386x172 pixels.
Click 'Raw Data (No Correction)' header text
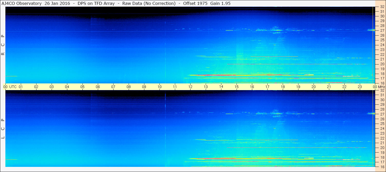click(x=149, y=3)
